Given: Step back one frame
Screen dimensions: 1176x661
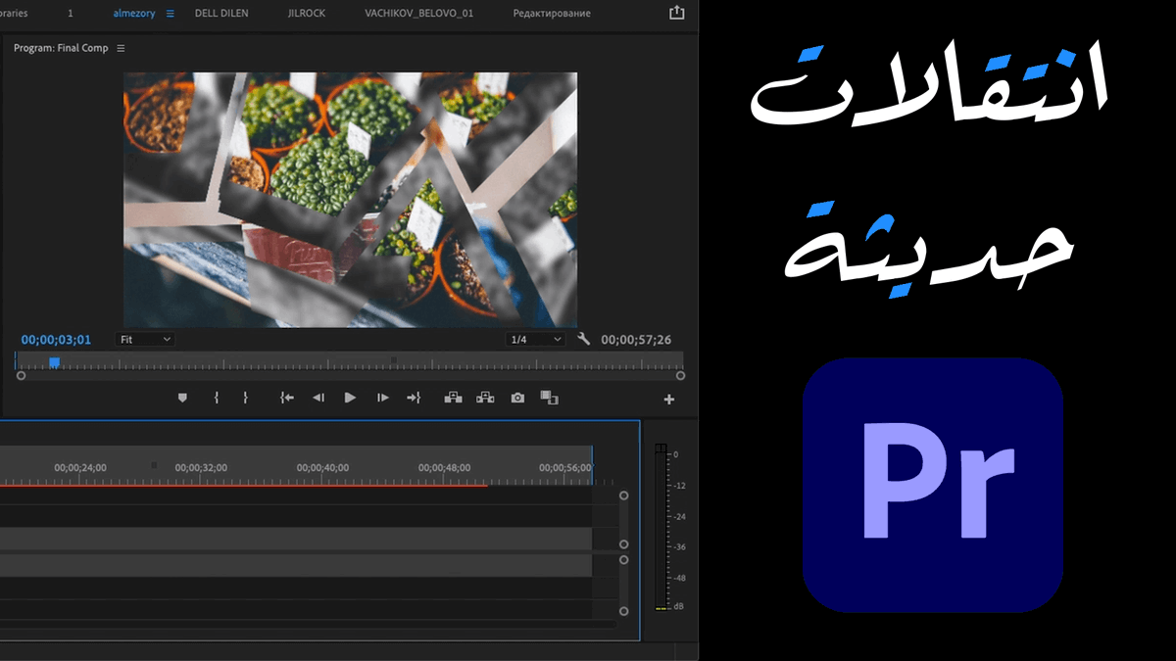Looking at the screenshot, I should pyautogui.click(x=318, y=398).
